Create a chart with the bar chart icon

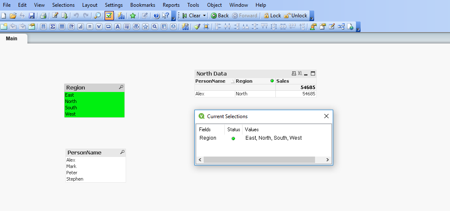pos(81,27)
